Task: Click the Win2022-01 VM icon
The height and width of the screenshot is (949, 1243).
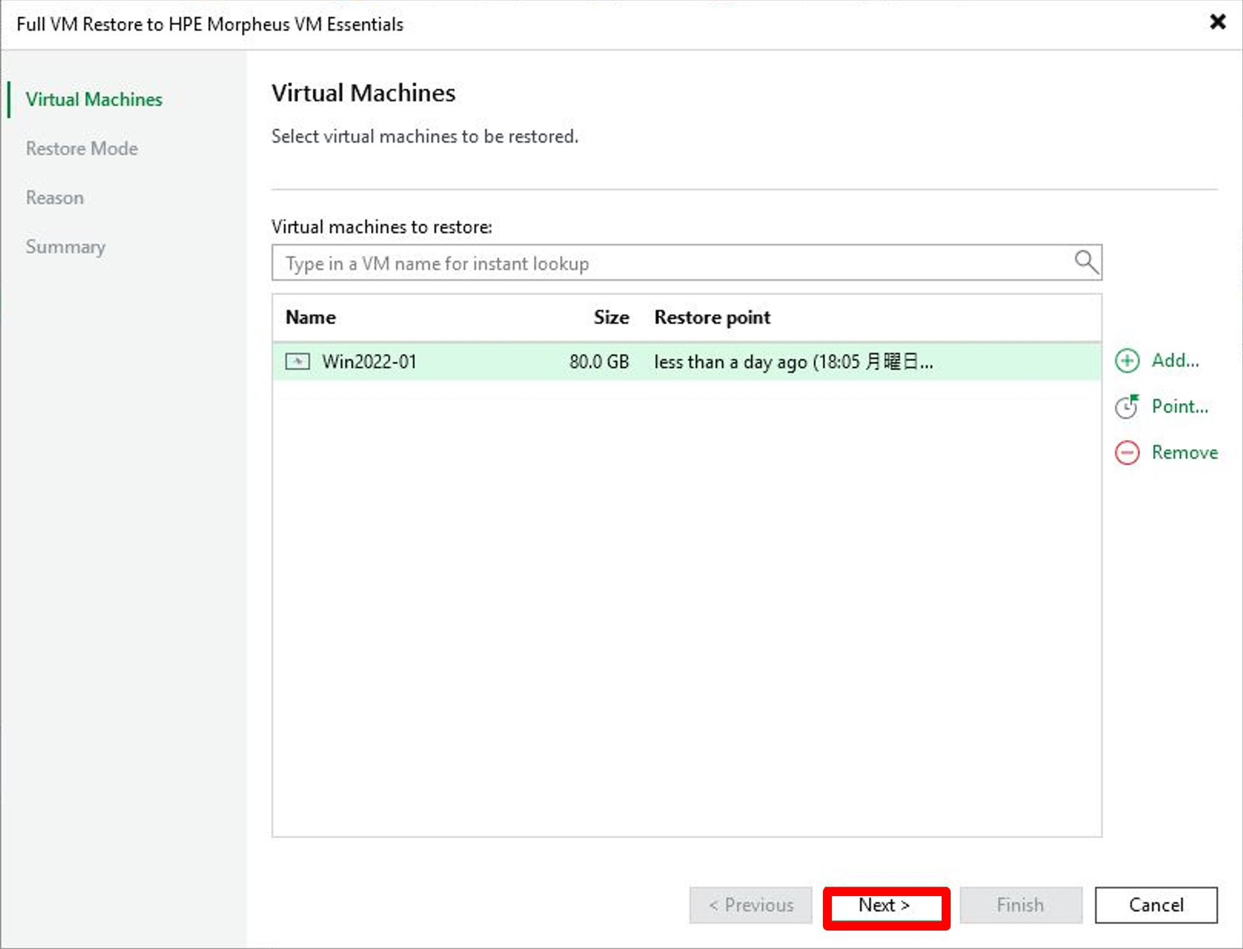Action: click(298, 362)
